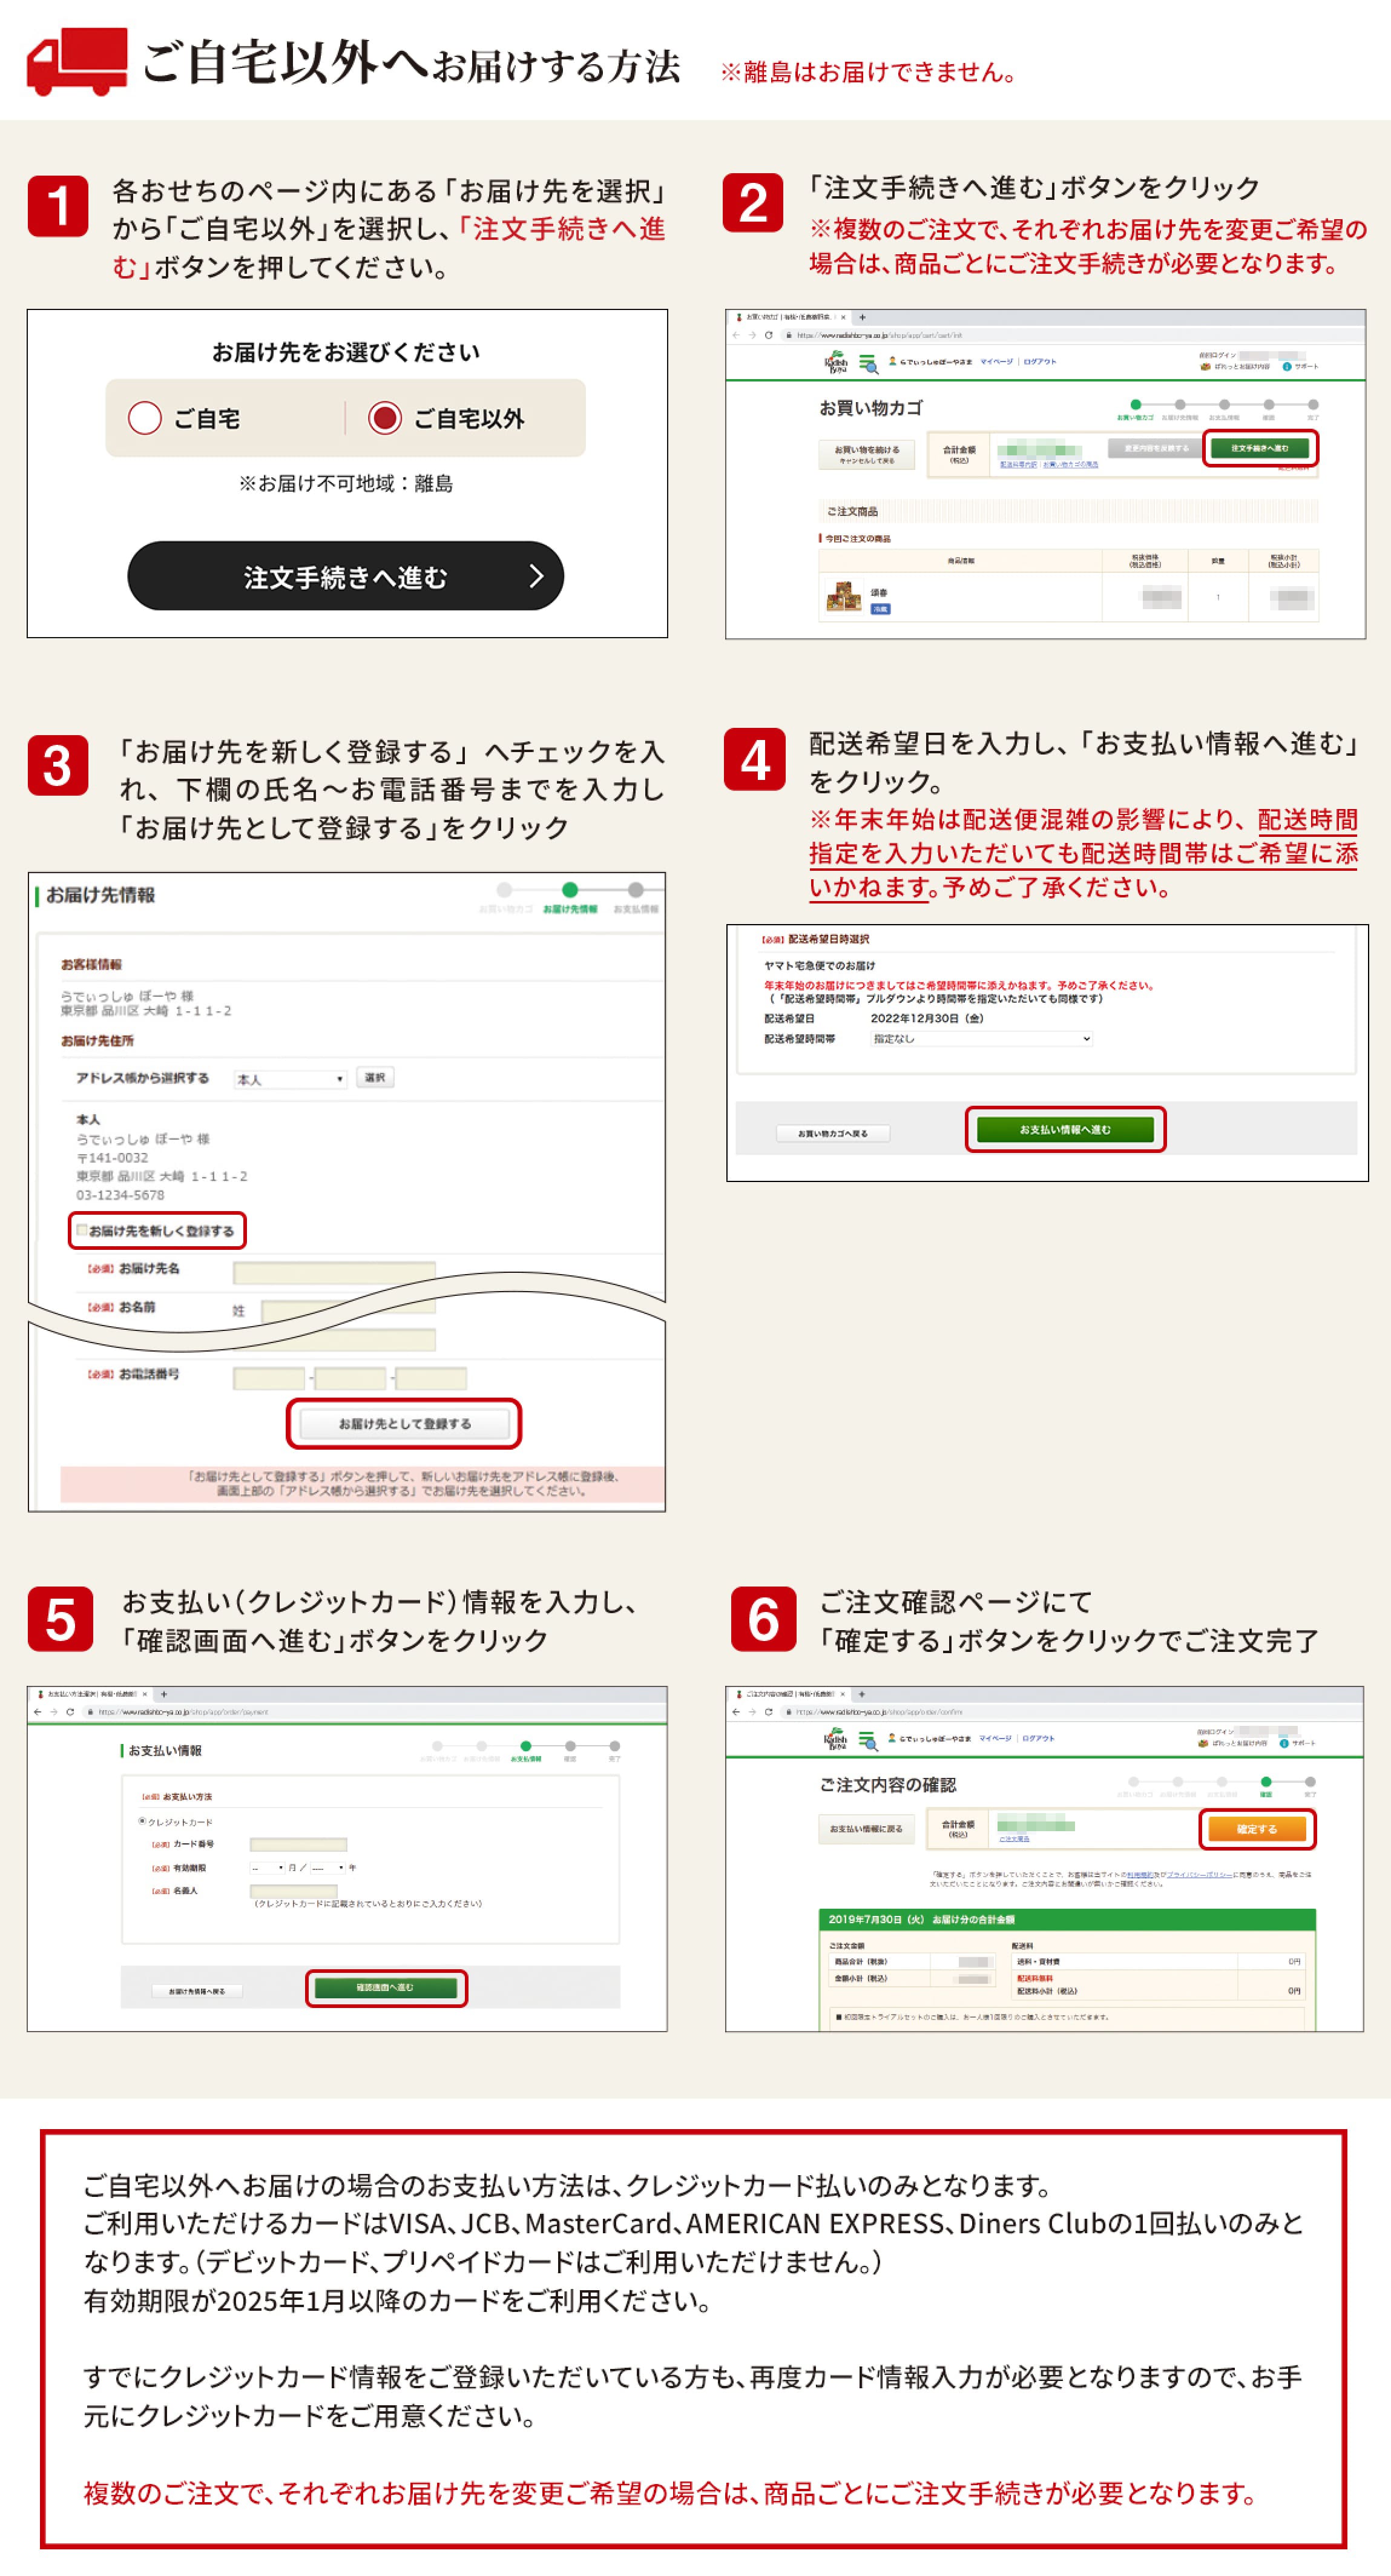
Task: Open a new tab beside the お買い物カゴ tab
Action: pos(863,317)
